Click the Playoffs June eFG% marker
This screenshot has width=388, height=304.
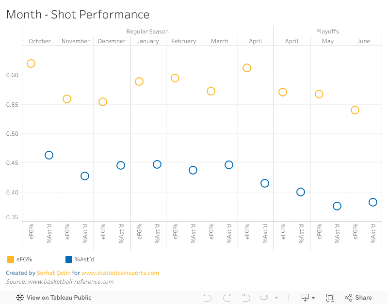click(355, 110)
